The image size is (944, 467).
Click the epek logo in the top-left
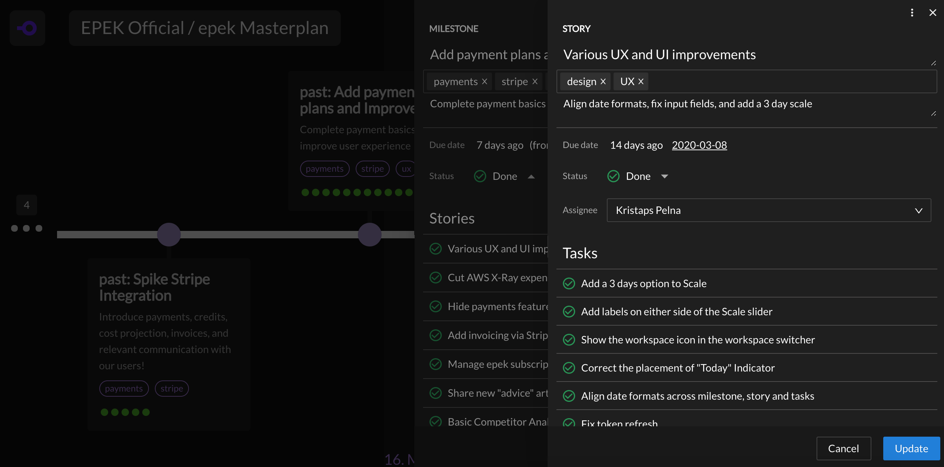(27, 28)
